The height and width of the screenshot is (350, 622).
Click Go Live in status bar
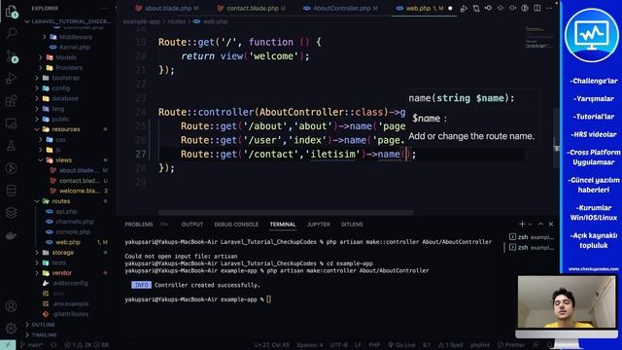click(x=401, y=345)
